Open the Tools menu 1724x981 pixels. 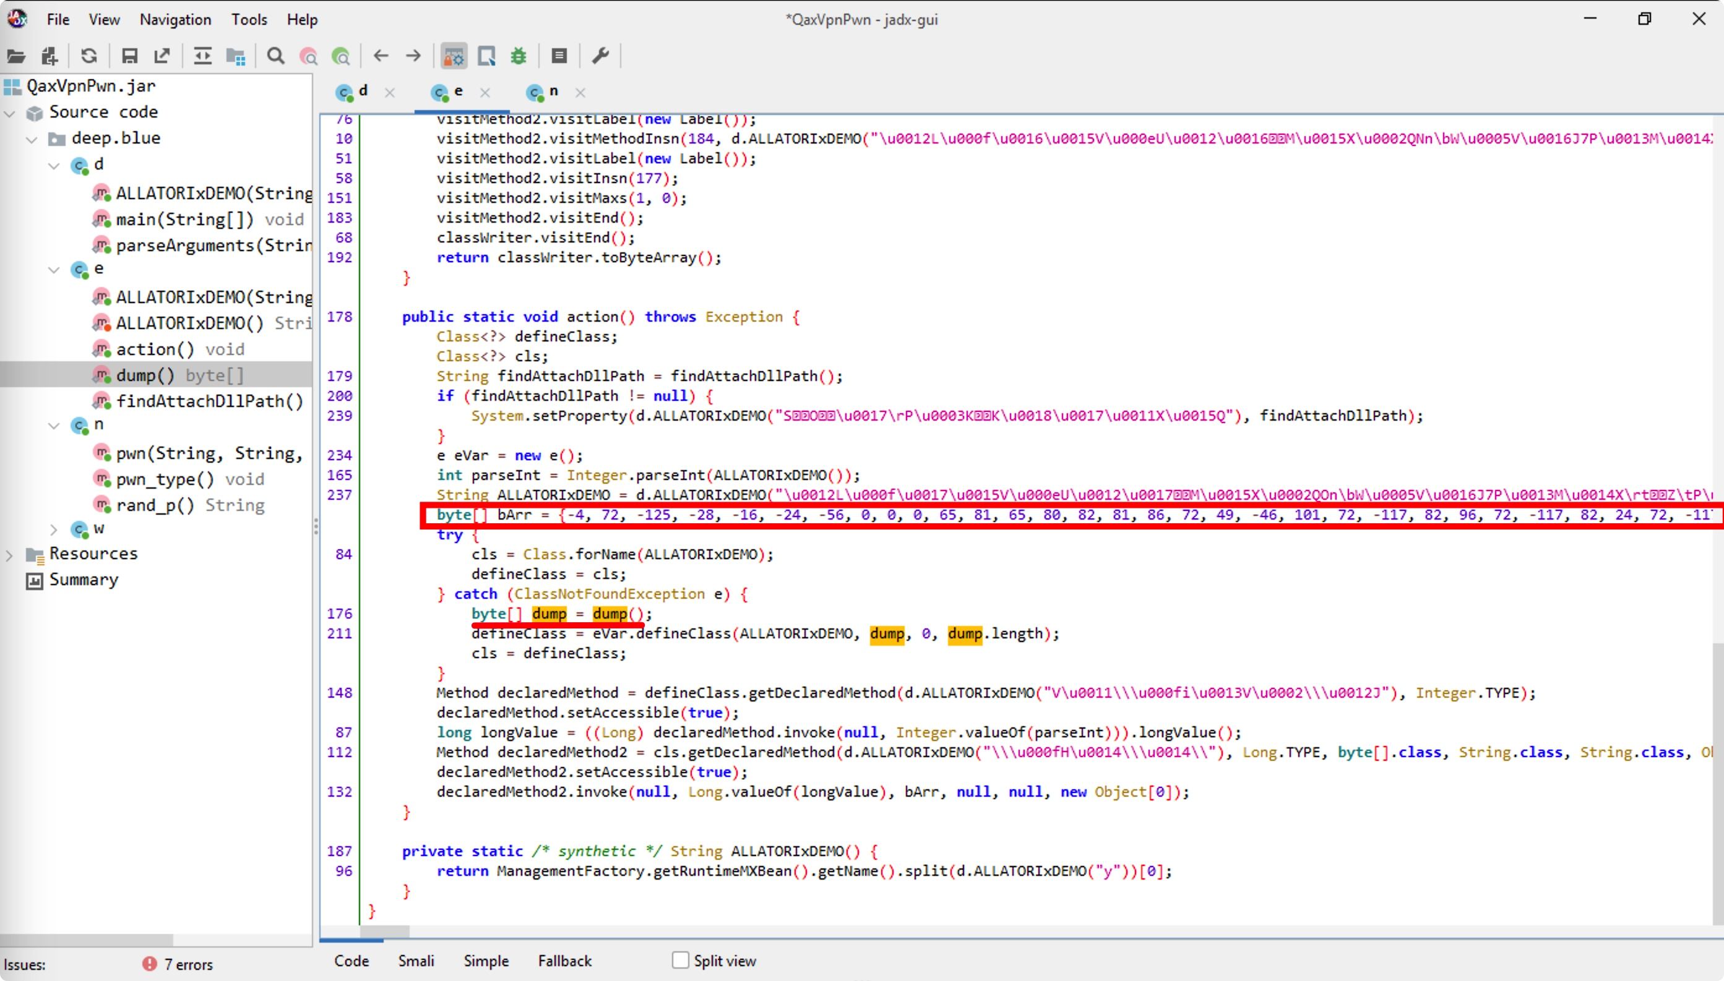coord(249,20)
